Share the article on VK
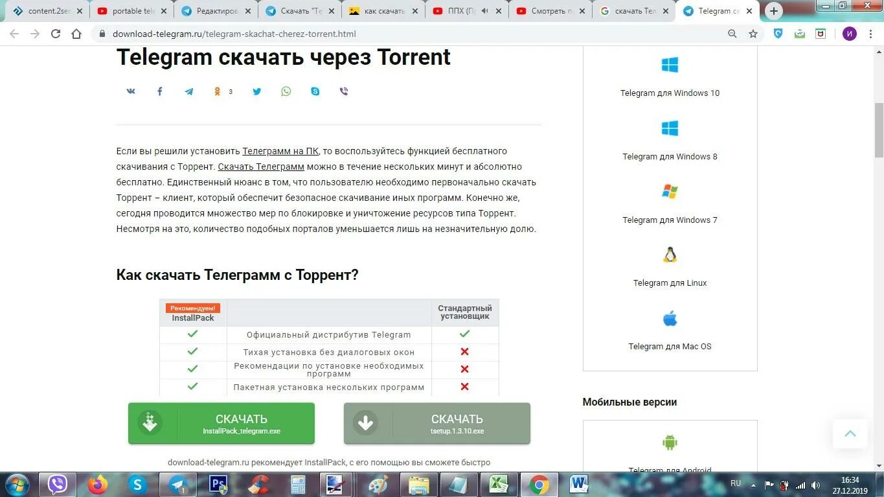 pos(131,91)
